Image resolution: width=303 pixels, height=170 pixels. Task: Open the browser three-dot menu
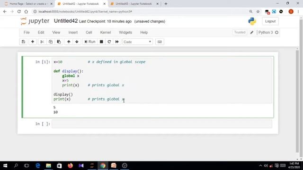pos(298,11)
